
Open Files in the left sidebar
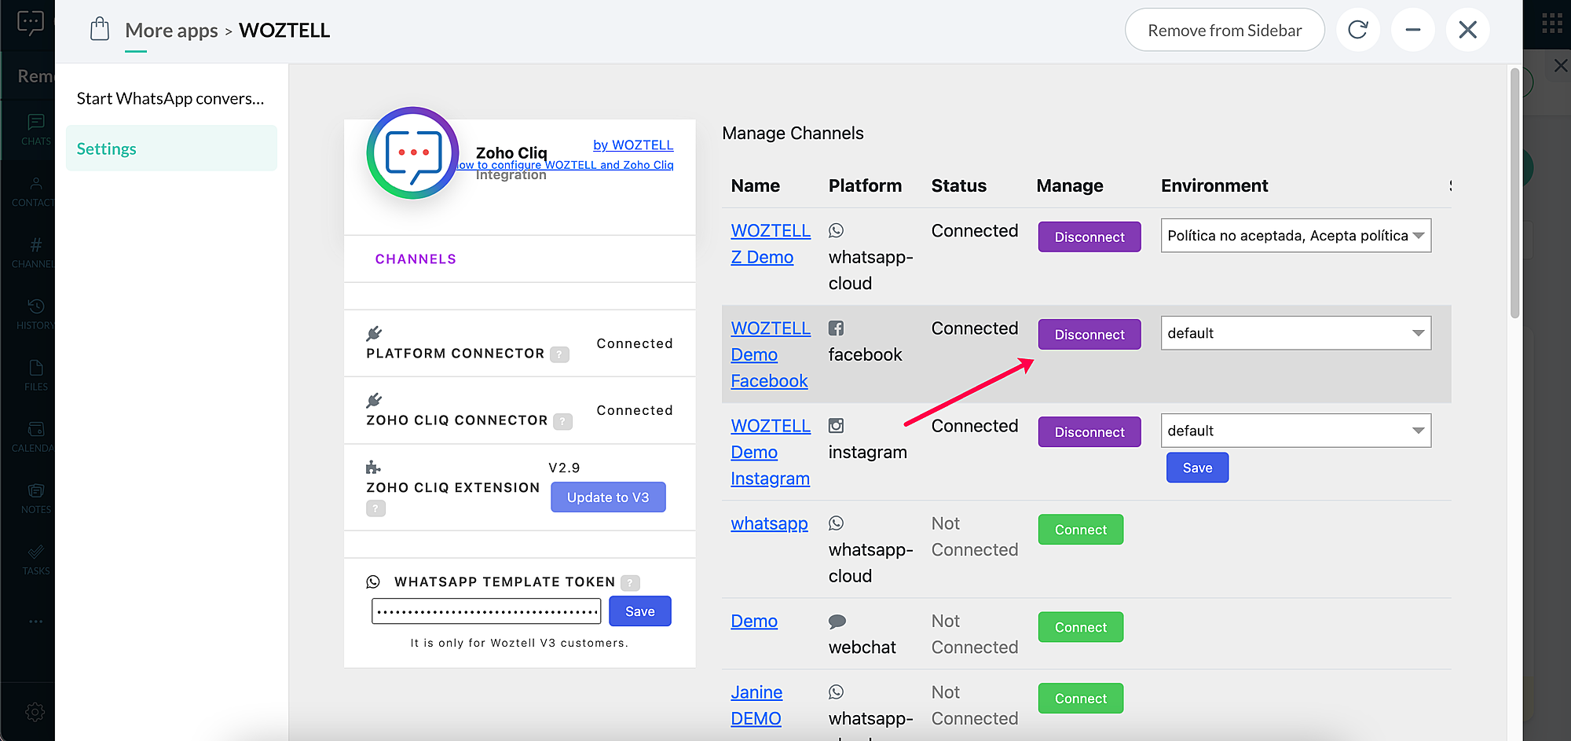point(35,375)
